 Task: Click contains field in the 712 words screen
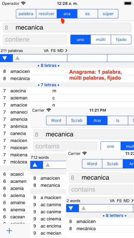(x=65, y=146)
